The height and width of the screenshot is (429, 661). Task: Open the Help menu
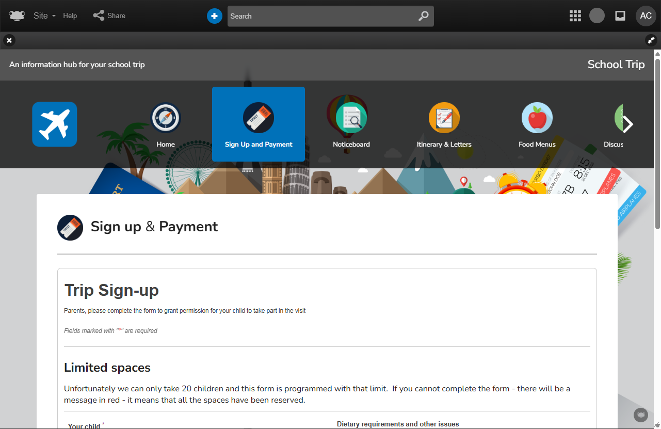coord(70,15)
